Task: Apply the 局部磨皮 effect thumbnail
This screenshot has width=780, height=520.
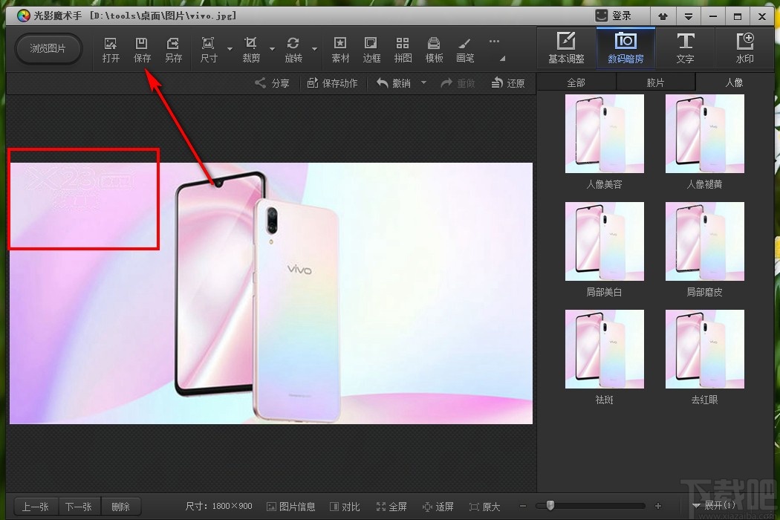Action: [x=705, y=241]
